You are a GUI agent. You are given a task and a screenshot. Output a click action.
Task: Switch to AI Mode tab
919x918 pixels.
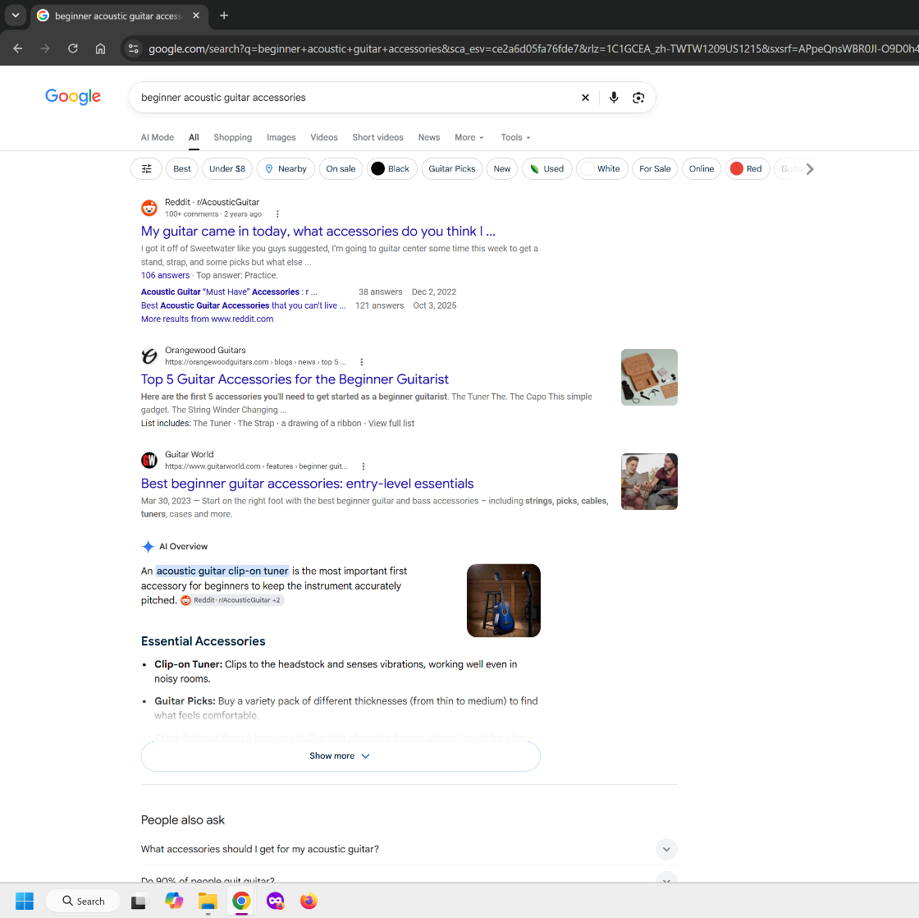(x=157, y=137)
